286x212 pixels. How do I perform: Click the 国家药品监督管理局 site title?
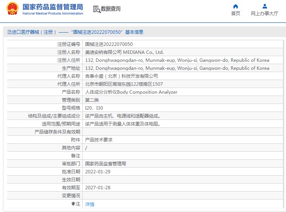[x=53, y=6]
